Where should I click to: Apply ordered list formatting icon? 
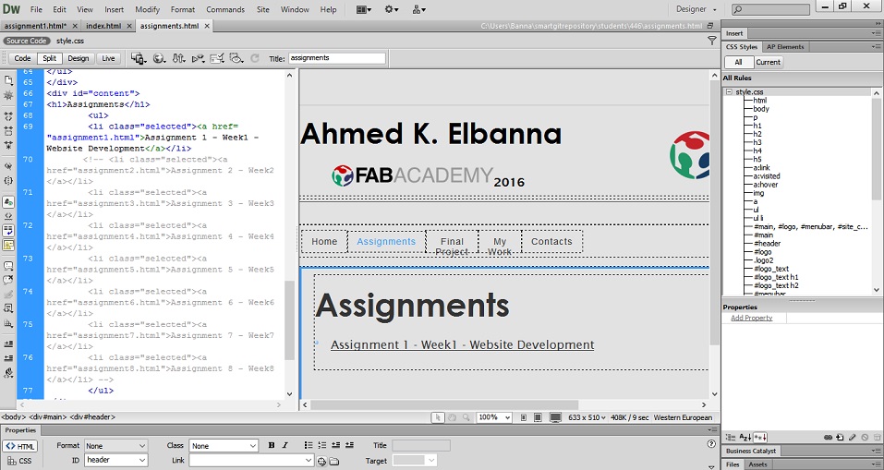click(x=321, y=445)
